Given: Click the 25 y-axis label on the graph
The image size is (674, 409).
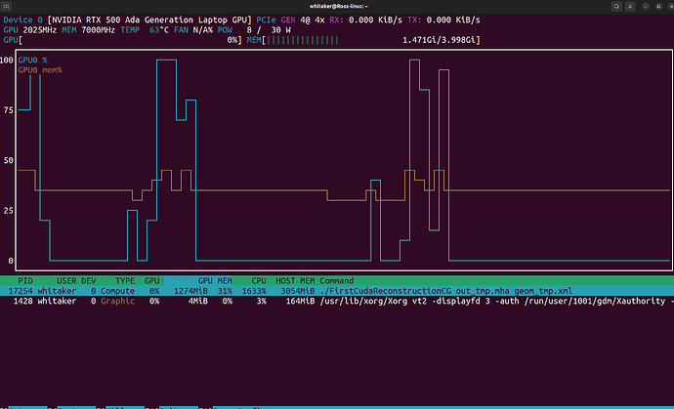Looking at the screenshot, I should pyautogui.click(x=8, y=211).
